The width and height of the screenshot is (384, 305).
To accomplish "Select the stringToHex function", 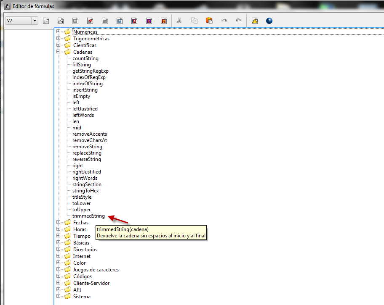I will point(85,191).
